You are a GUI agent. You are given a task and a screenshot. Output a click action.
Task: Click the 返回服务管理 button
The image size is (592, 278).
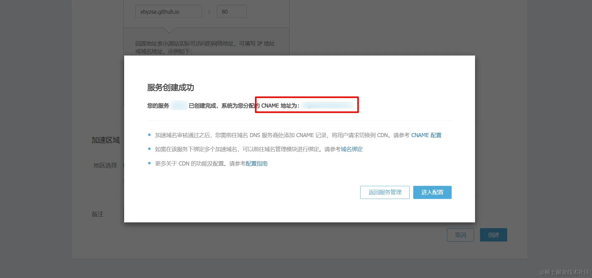point(385,192)
